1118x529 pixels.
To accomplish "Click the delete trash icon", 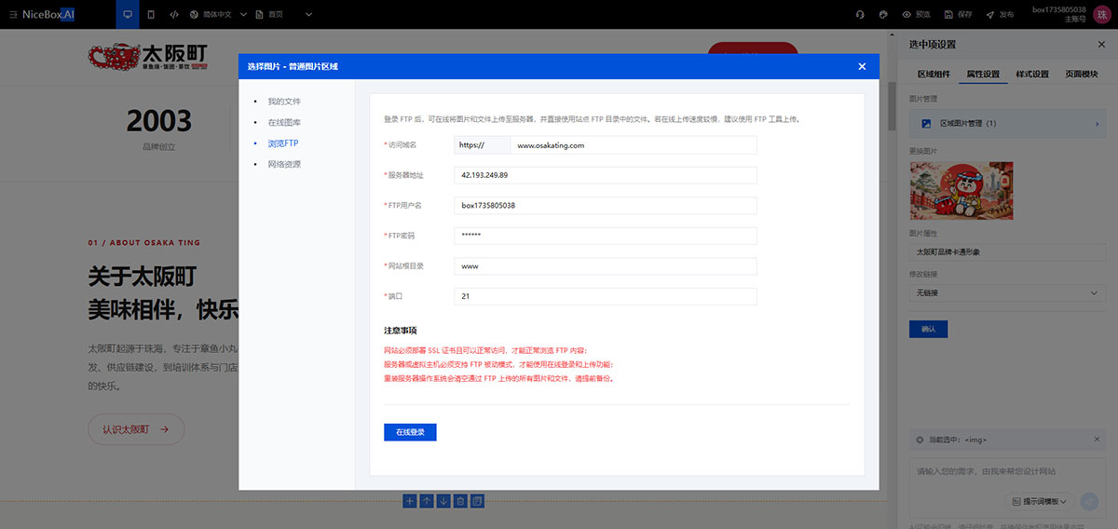I will (460, 501).
